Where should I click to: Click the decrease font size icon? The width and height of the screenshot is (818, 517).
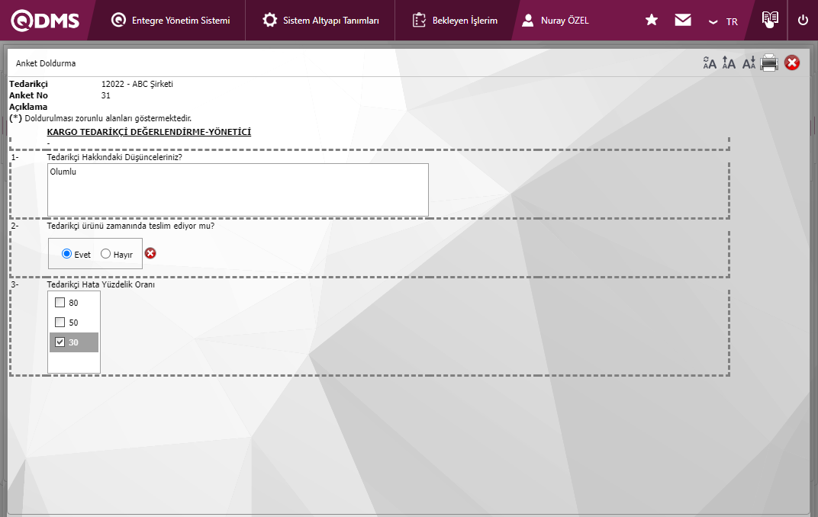pos(749,63)
